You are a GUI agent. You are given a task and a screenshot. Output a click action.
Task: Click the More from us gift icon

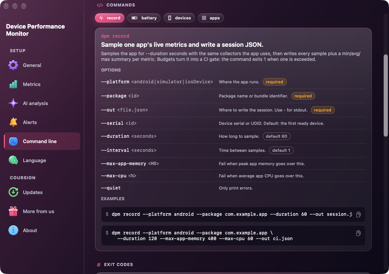pyautogui.click(x=13, y=211)
